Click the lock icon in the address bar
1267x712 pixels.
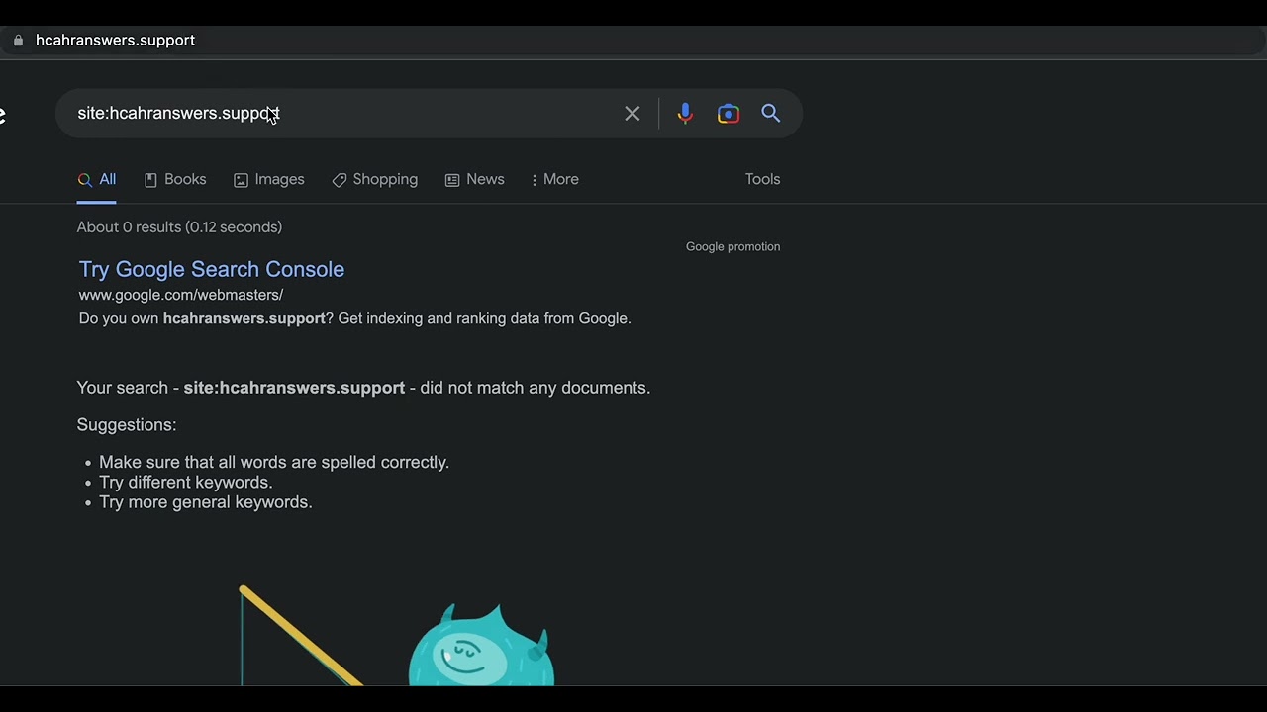[18, 41]
